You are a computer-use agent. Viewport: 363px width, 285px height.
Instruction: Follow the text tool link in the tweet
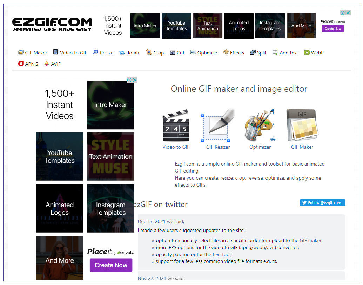tap(222, 255)
